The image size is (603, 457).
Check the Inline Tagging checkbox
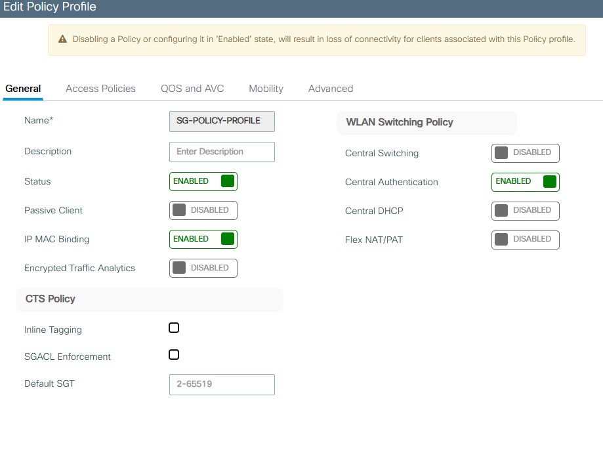coord(174,328)
